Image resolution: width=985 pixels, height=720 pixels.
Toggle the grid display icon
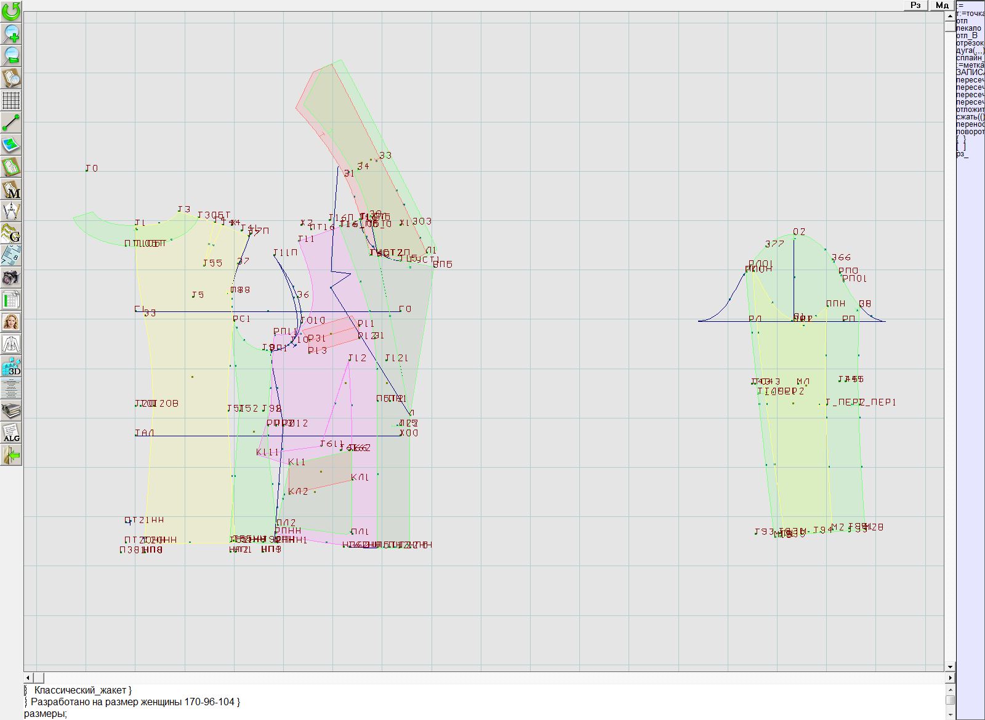point(11,100)
